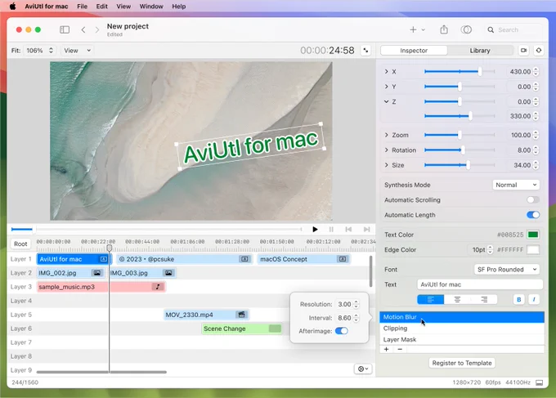This screenshot has height=398, width=556.
Task: Click the plus add button in toolbar
Action: tap(413, 29)
